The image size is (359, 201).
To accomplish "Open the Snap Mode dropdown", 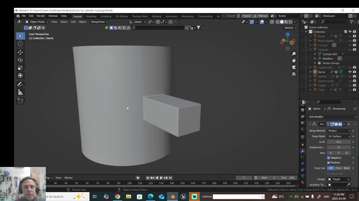I will tap(339, 136).
